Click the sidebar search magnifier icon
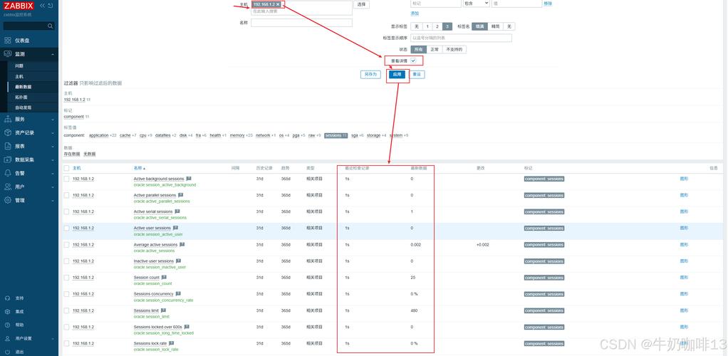The width and height of the screenshot is (728, 356). pyautogui.click(x=50, y=26)
